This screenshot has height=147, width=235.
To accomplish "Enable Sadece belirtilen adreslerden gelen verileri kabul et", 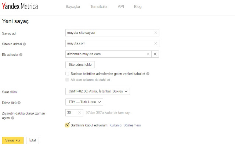I will 67,73.
